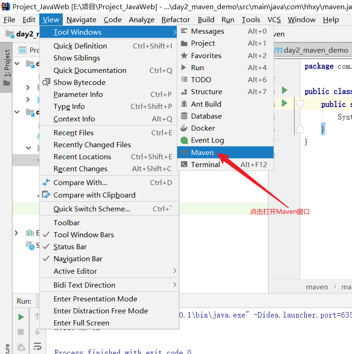The height and width of the screenshot is (354, 352).
Task: Select Quick Switch Scheme
Action: (109, 209)
